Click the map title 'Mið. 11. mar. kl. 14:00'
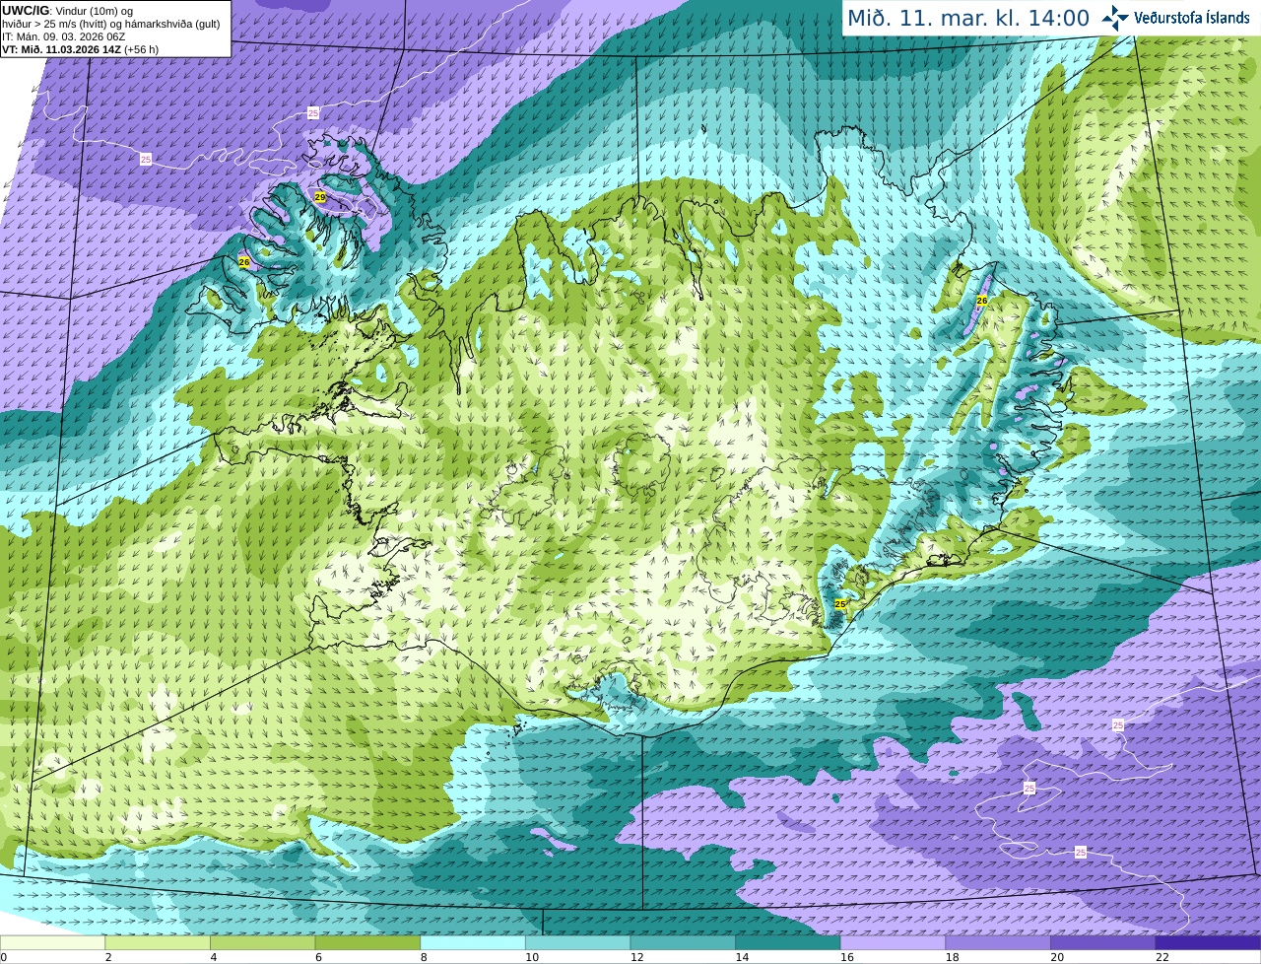Screen dimensions: 1261x964 click(x=968, y=18)
